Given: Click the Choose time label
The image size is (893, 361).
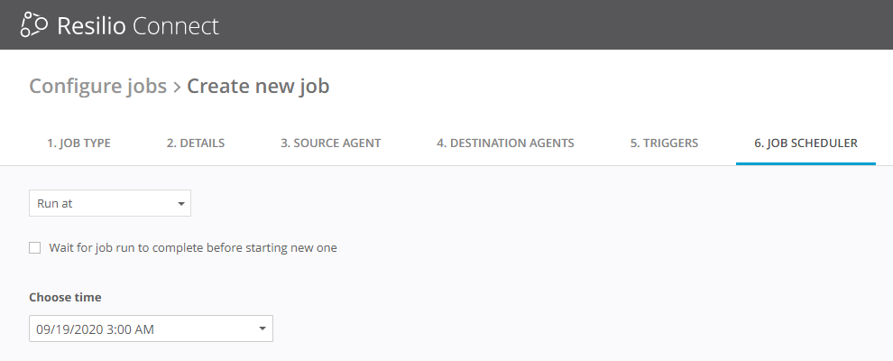Looking at the screenshot, I should pos(65,297).
